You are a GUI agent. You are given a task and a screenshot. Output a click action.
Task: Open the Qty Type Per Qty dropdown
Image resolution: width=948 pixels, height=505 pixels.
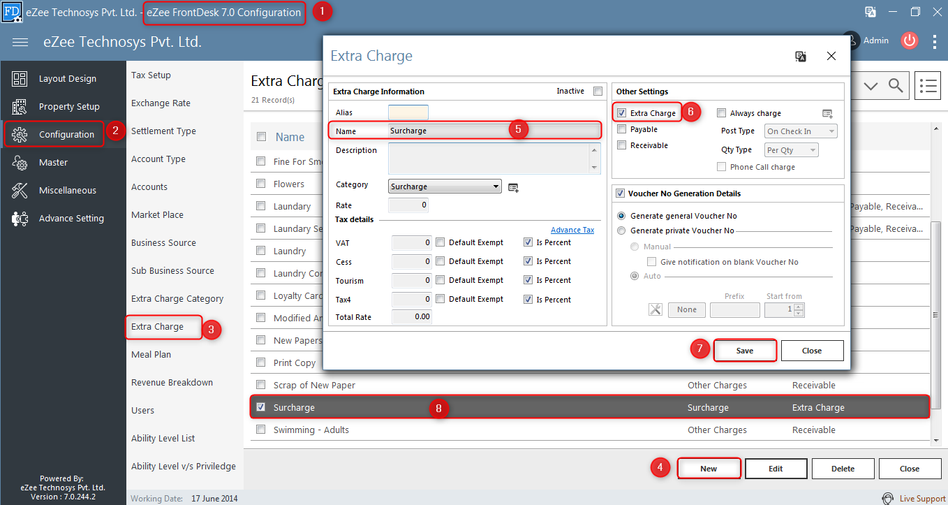pos(792,150)
